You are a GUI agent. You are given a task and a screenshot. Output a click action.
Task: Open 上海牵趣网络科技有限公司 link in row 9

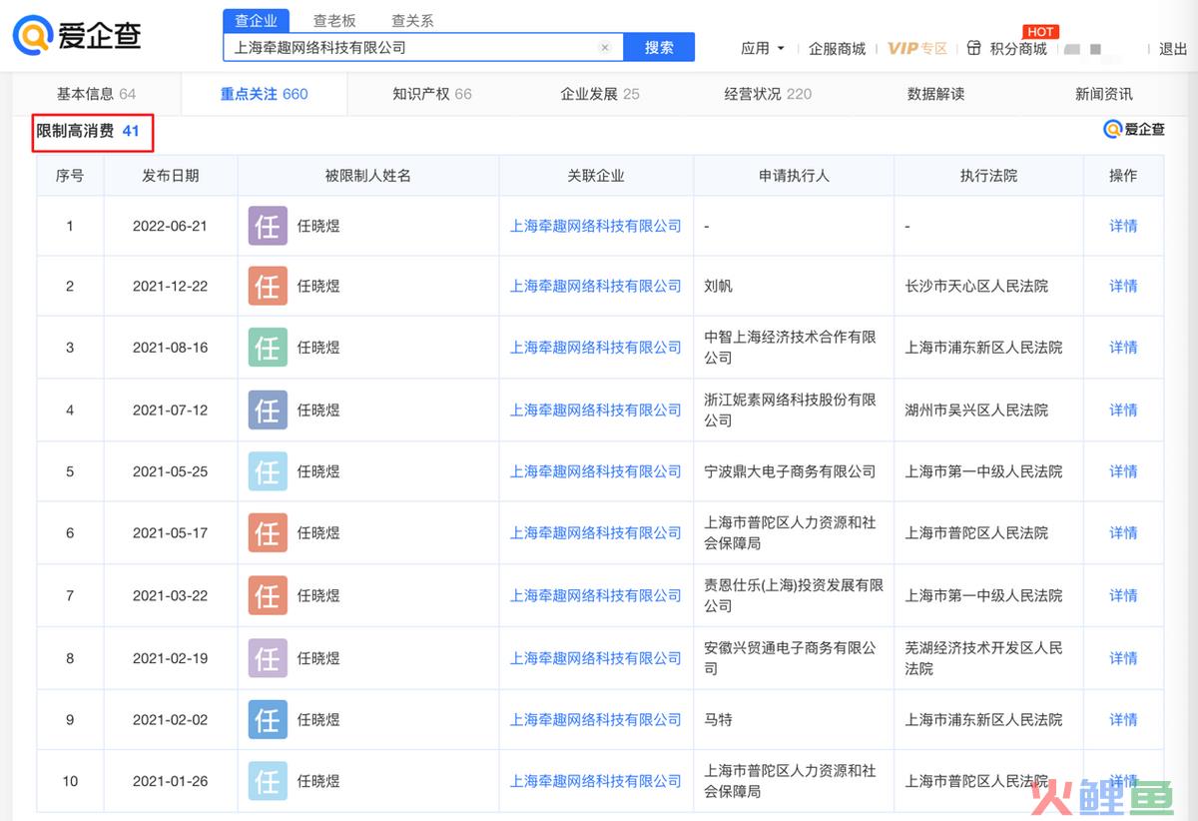point(596,719)
